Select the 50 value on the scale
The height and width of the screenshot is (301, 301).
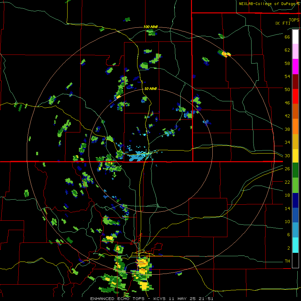click(x=287, y=90)
